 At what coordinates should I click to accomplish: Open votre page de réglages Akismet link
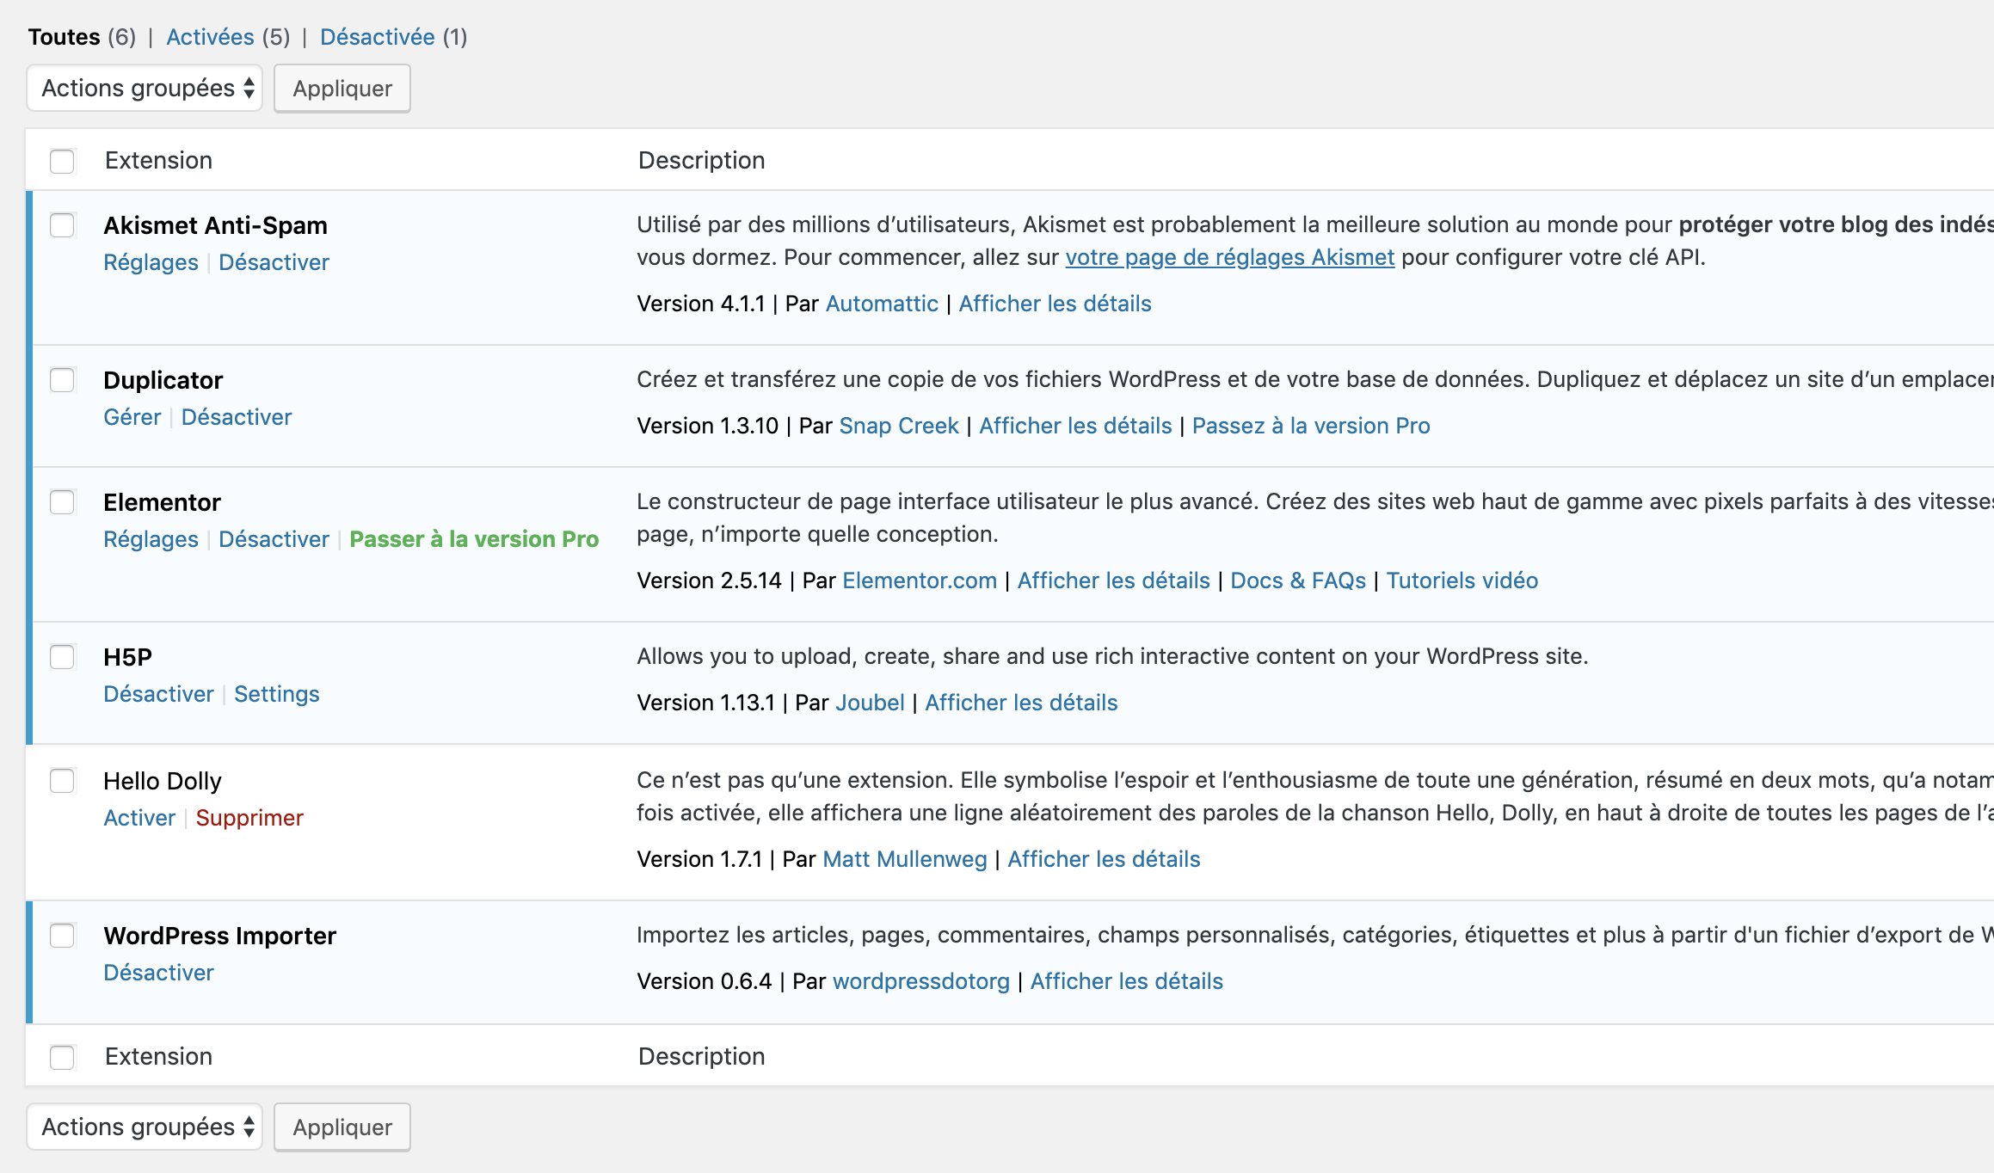[1229, 257]
